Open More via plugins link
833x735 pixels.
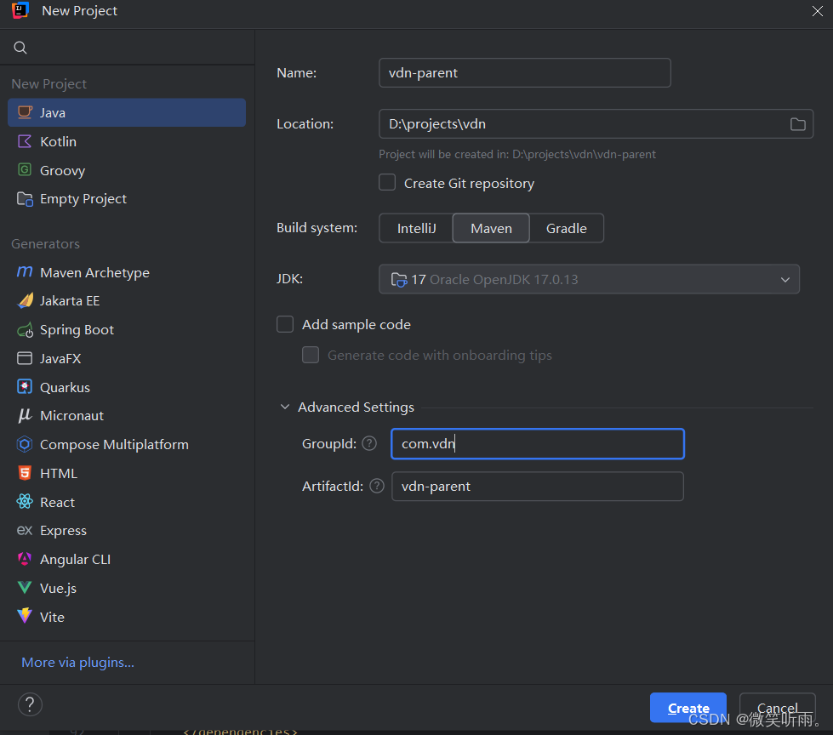coord(77,662)
